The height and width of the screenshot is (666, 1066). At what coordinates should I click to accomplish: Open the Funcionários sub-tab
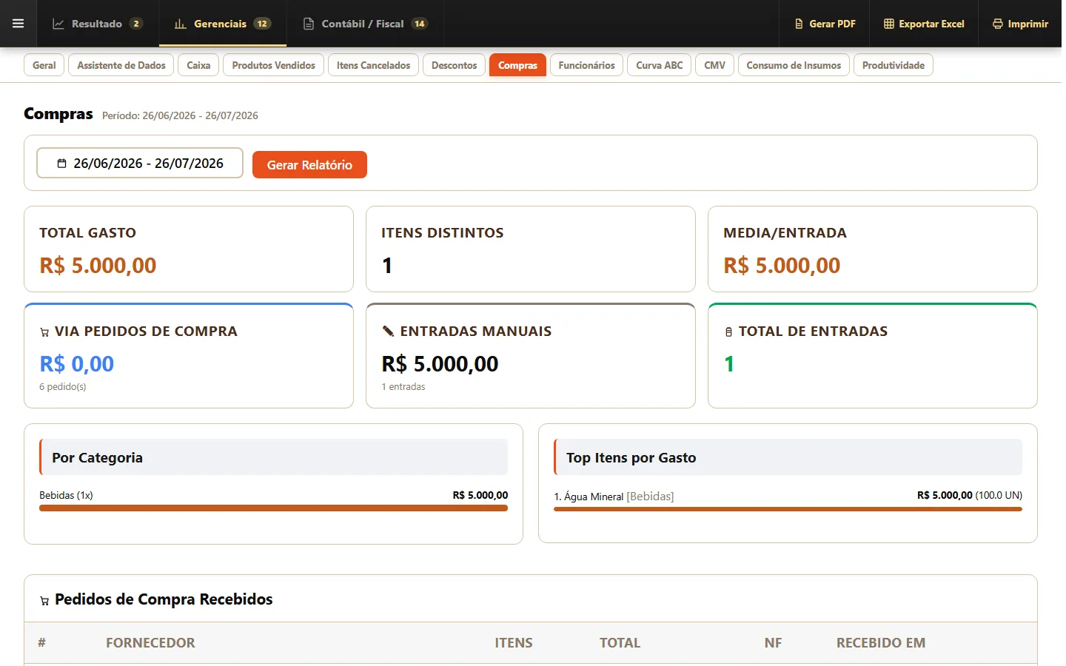(x=586, y=65)
